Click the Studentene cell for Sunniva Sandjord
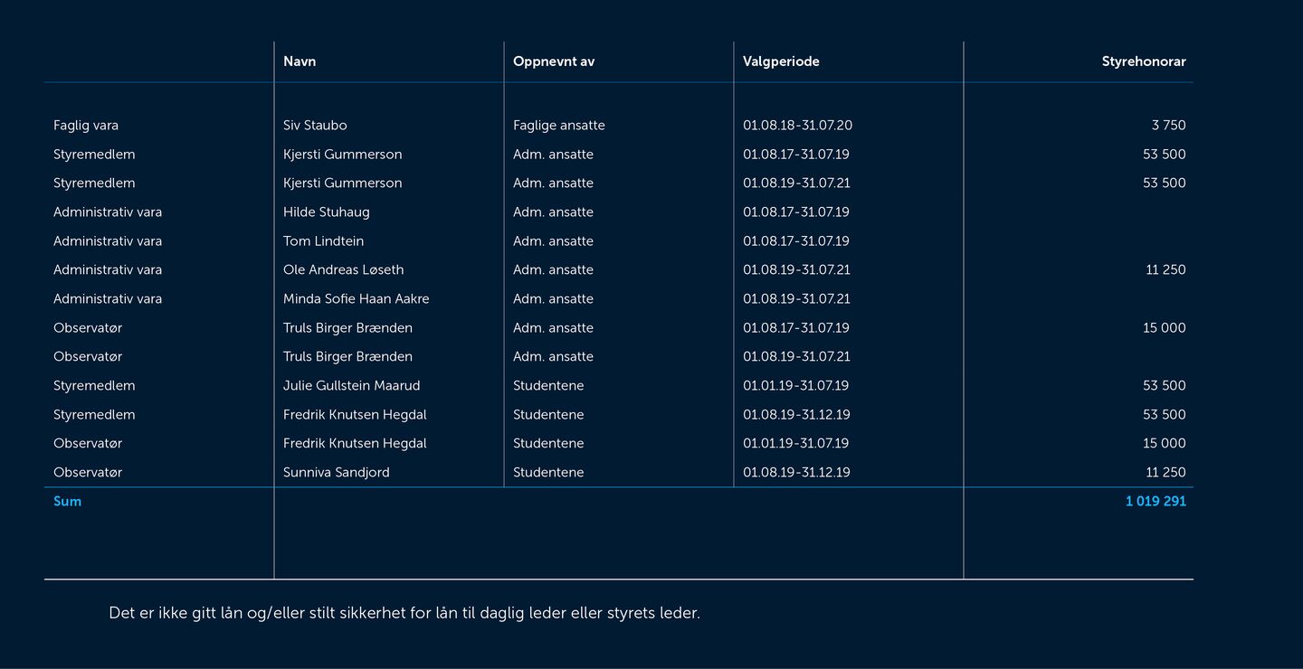The height and width of the screenshot is (669, 1303). point(548,472)
